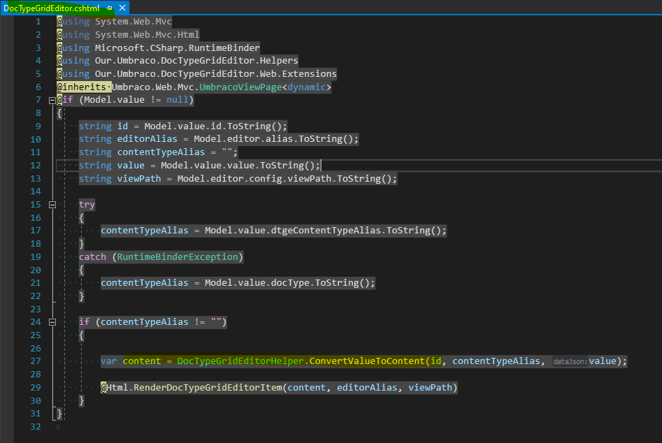Collapse the if (Model.value != null) block
Viewport: 662px width, 443px height.
pos(52,101)
